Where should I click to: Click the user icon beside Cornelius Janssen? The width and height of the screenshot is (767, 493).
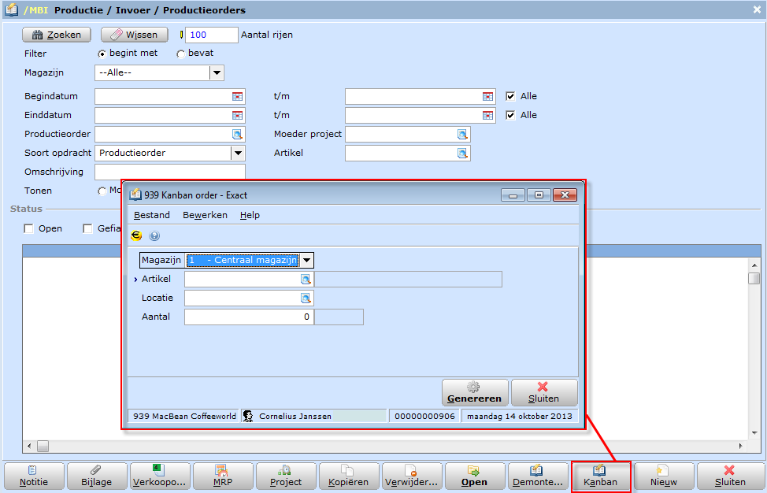coord(248,416)
